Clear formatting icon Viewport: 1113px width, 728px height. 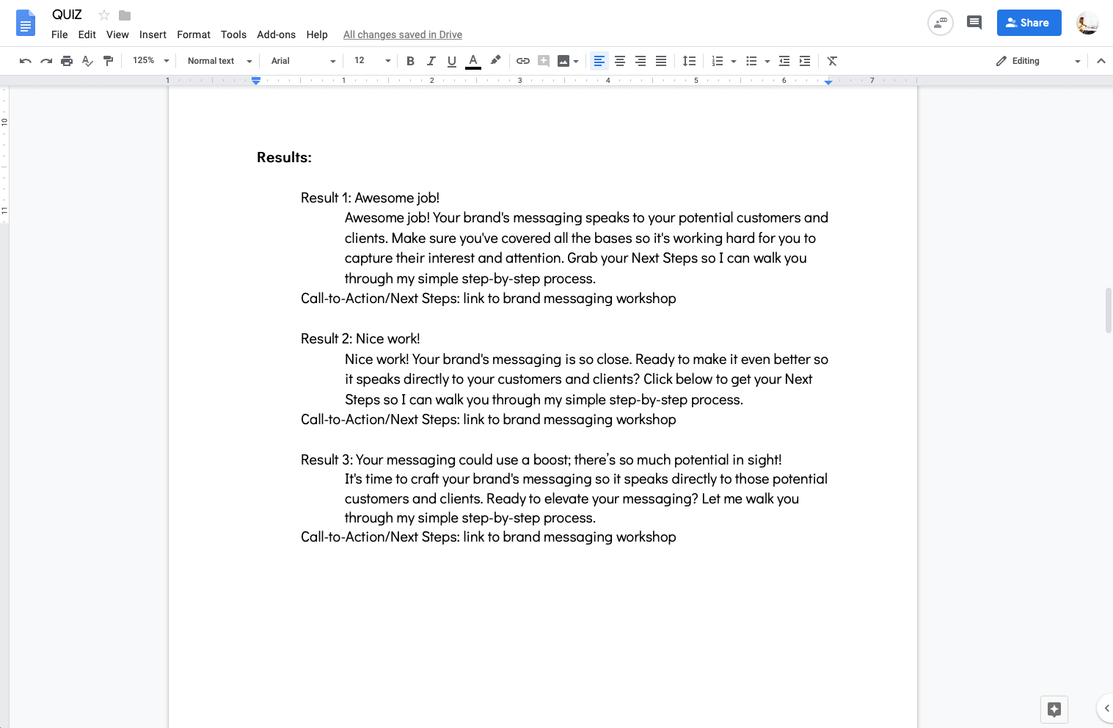pos(832,61)
